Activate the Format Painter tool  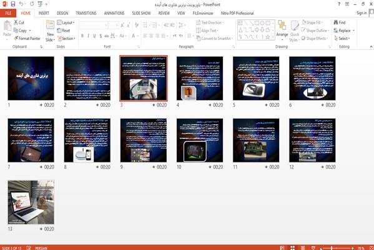(x=27, y=39)
